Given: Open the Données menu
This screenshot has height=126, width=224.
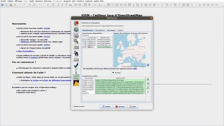Looking at the screenshot, I should pos(39,1).
